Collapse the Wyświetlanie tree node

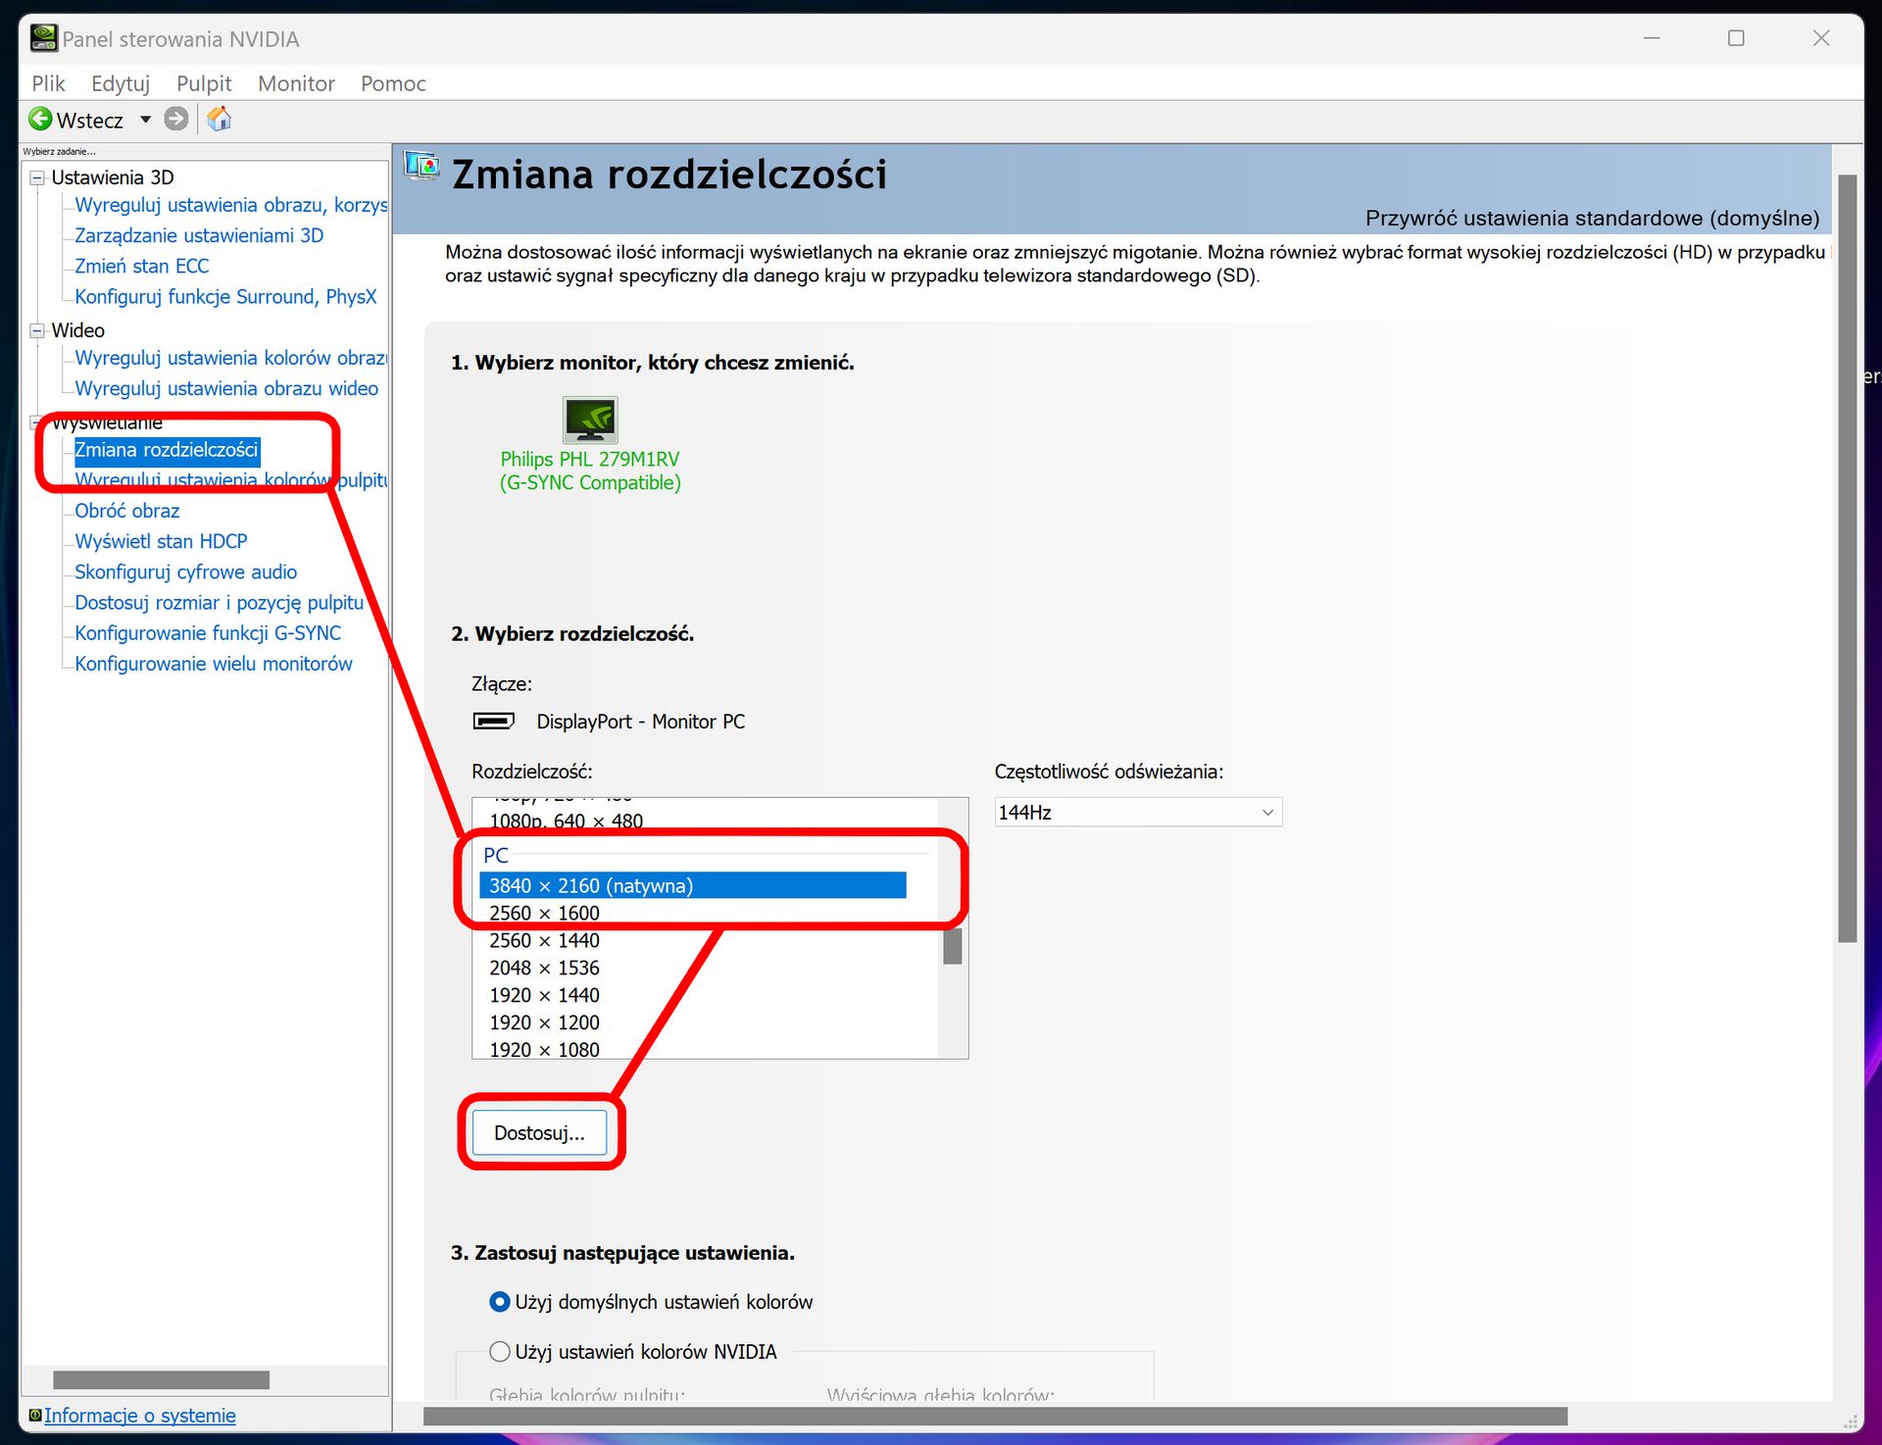click(x=37, y=423)
